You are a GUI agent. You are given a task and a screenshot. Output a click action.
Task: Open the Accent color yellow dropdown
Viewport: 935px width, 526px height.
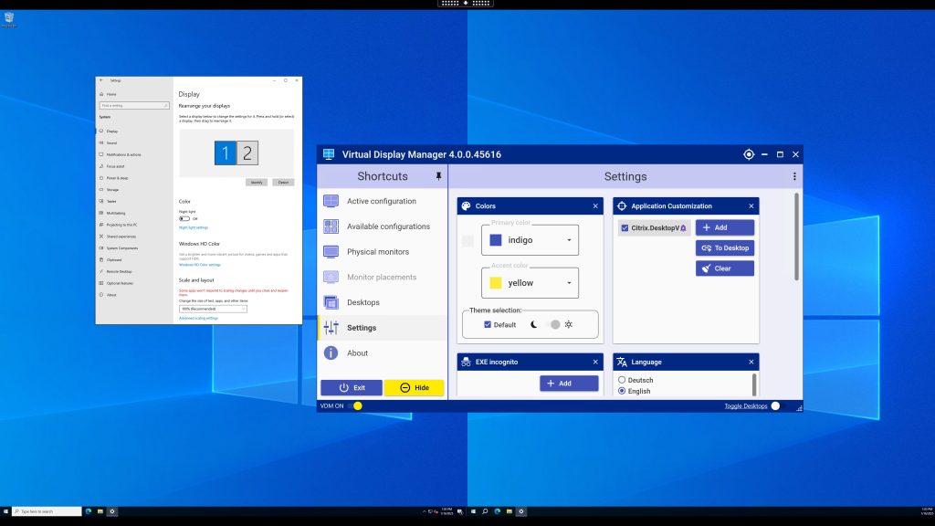tap(569, 283)
